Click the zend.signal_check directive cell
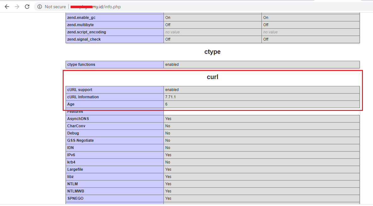 pyautogui.click(x=115, y=39)
